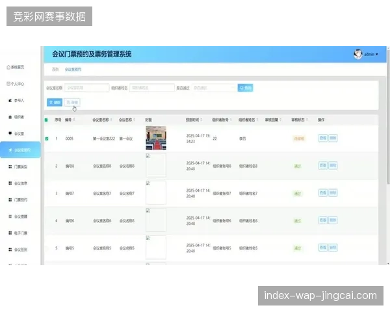Open 门票类型 in the sidebar
The image size is (390, 312).
pos(18,166)
